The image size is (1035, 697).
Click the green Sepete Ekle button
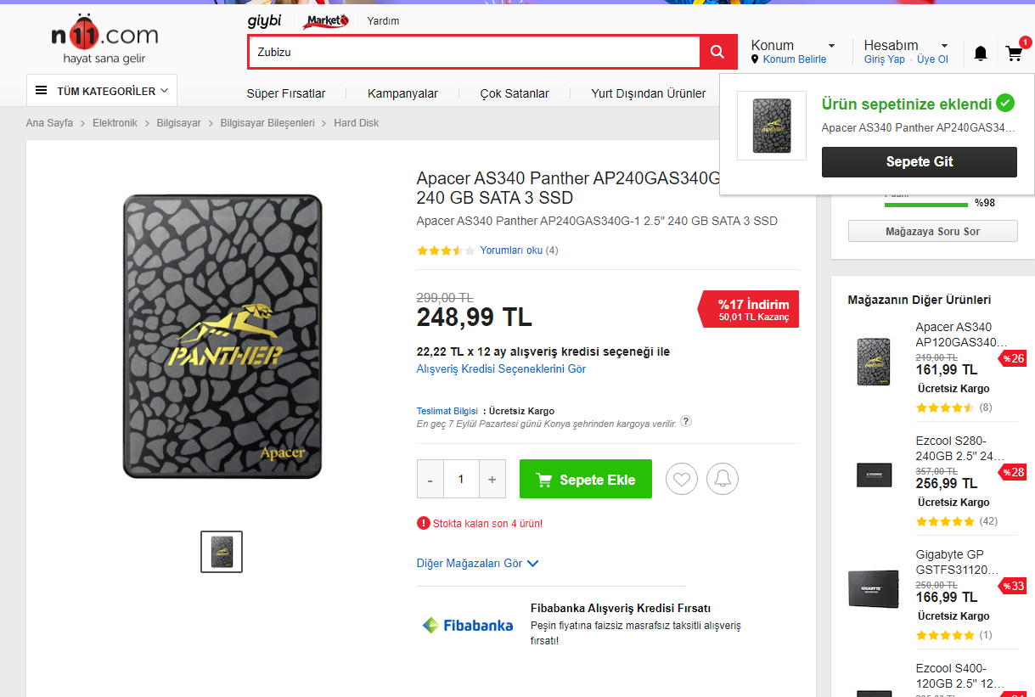coord(586,479)
